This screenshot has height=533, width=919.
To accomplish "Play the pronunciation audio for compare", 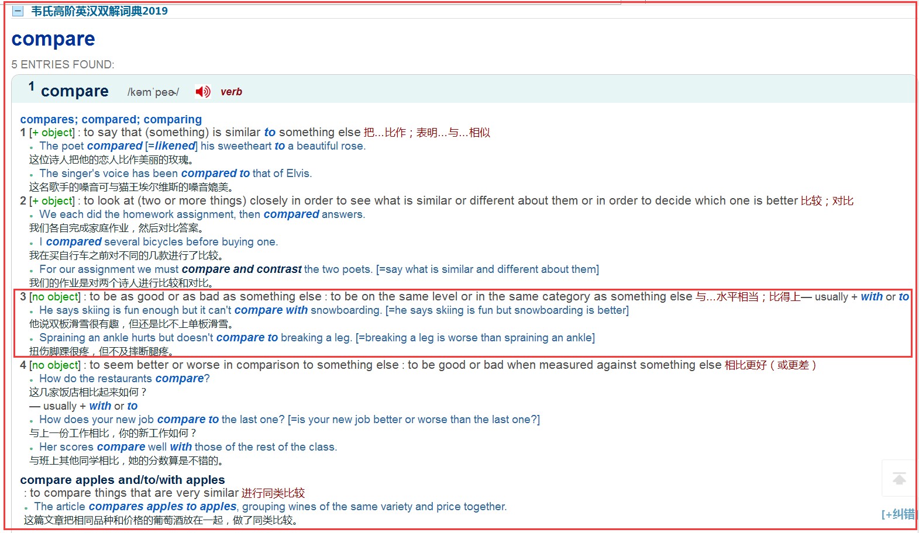I will click(x=202, y=92).
